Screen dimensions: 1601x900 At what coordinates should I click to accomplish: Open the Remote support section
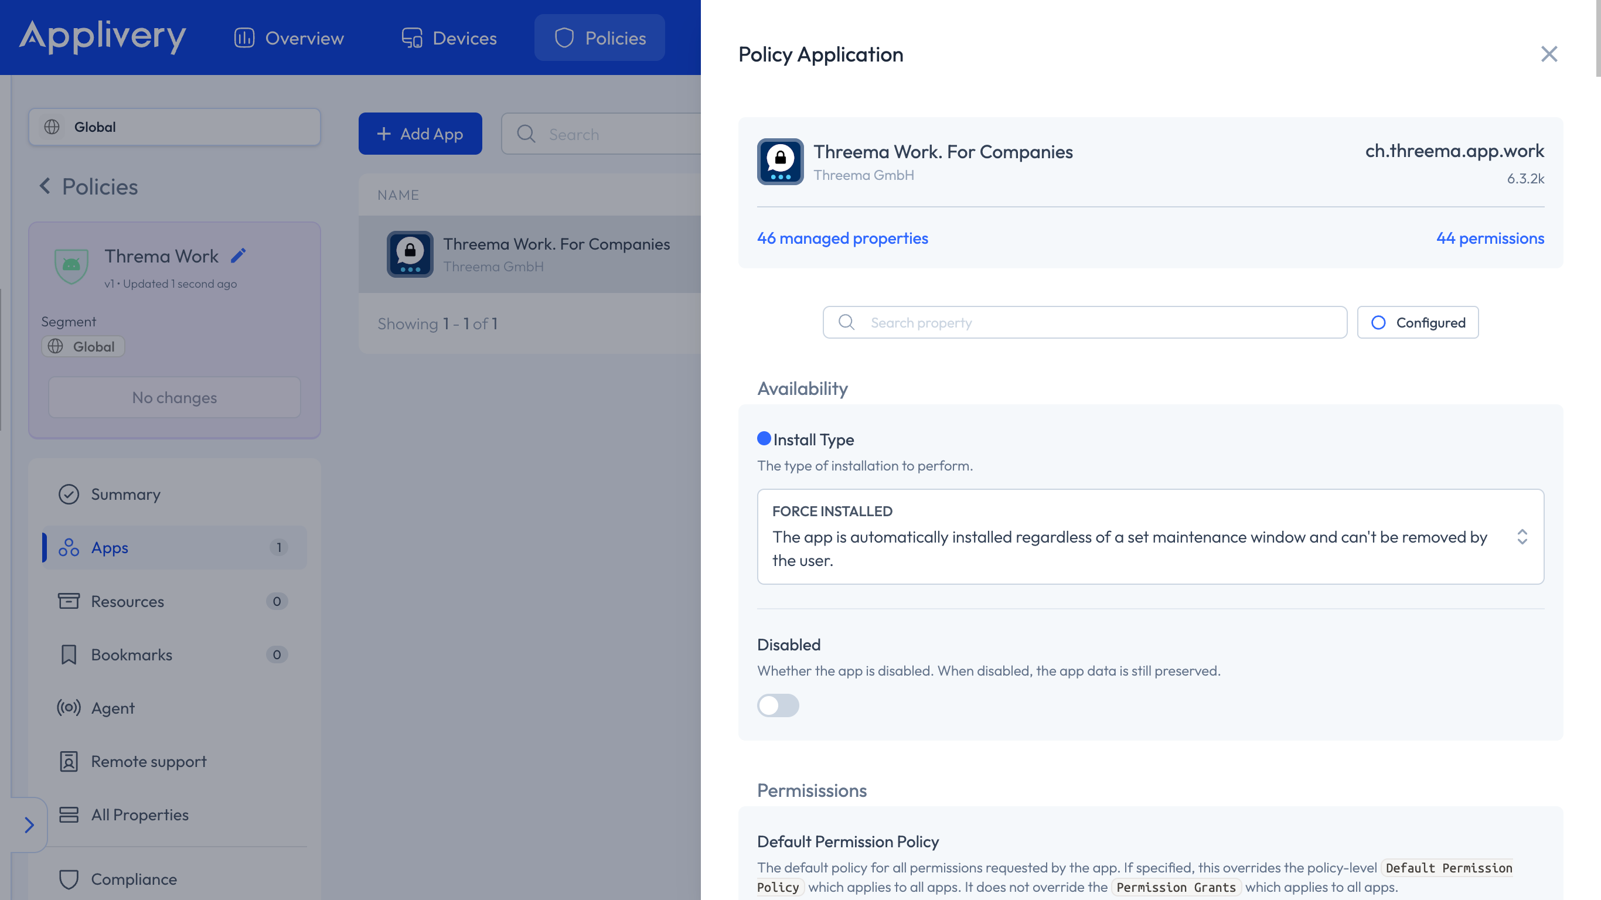pyautogui.click(x=148, y=761)
